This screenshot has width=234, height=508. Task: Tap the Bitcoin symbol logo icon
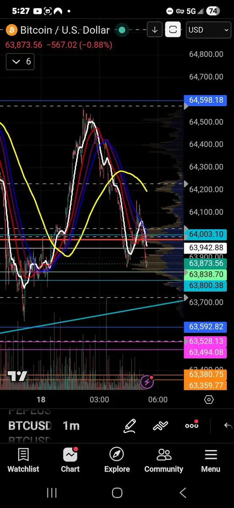(x=11, y=30)
